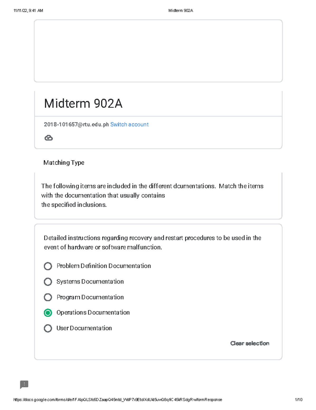Select the Problem Definition Documentation radio button
This screenshot has height=410, width=316.
tap(48, 266)
